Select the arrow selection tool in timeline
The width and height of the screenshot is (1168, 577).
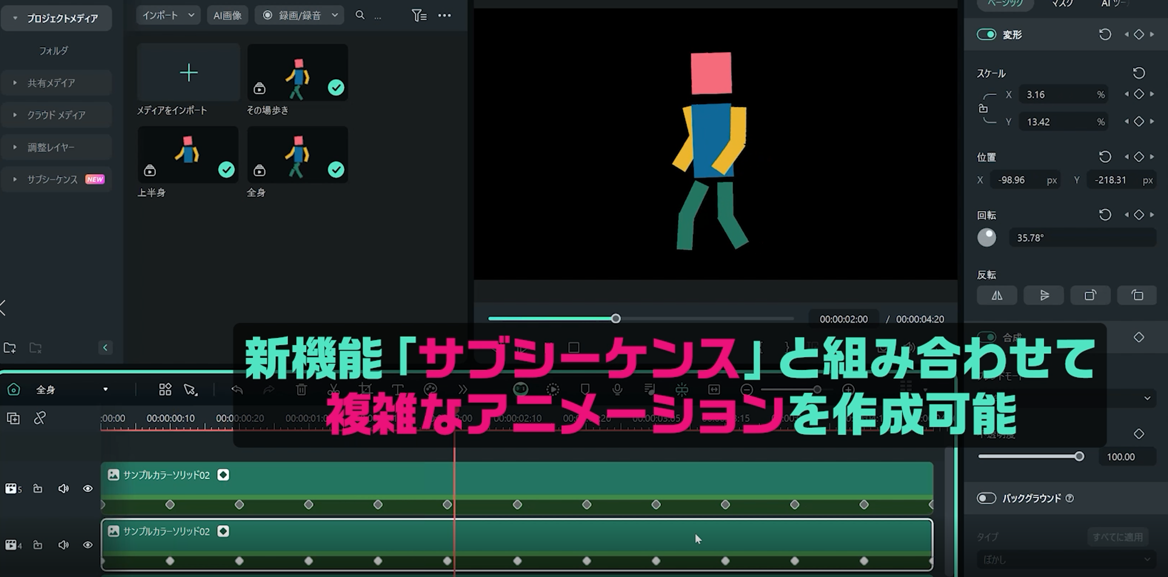[190, 390]
